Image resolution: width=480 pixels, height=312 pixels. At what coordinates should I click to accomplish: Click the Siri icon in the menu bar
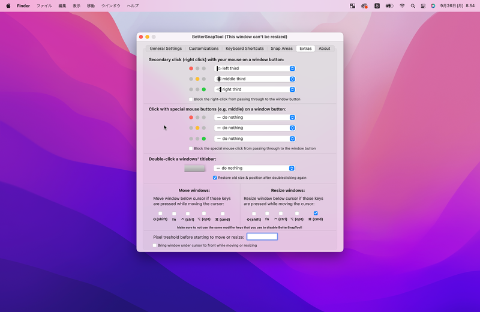point(433,6)
